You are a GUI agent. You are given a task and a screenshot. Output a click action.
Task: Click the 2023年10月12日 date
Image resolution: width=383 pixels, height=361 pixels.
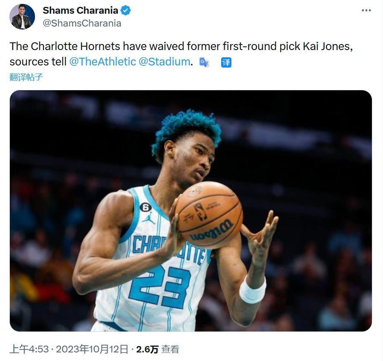click(x=92, y=349)
